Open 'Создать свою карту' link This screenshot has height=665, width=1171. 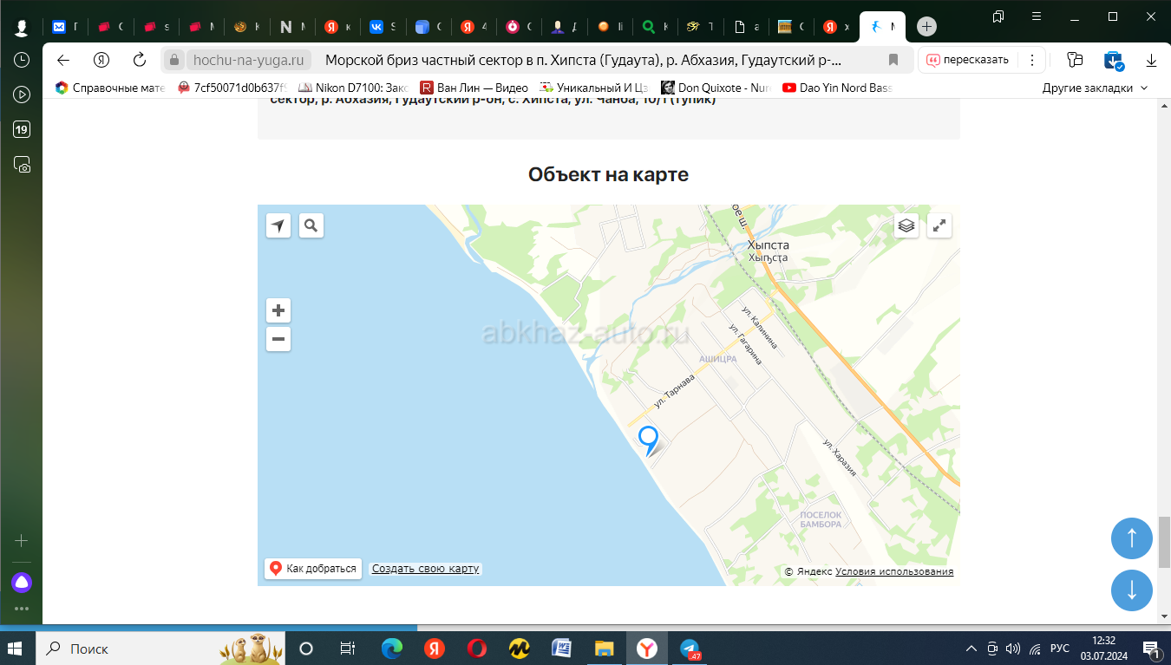(x=425, y=569)
